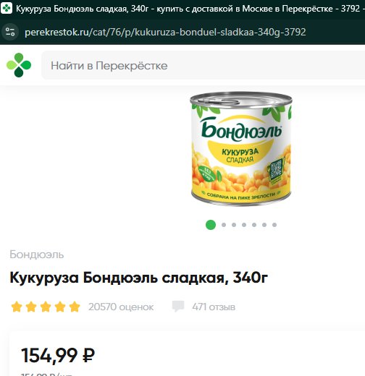Open the Бондюэль brand link

(37, 255)
